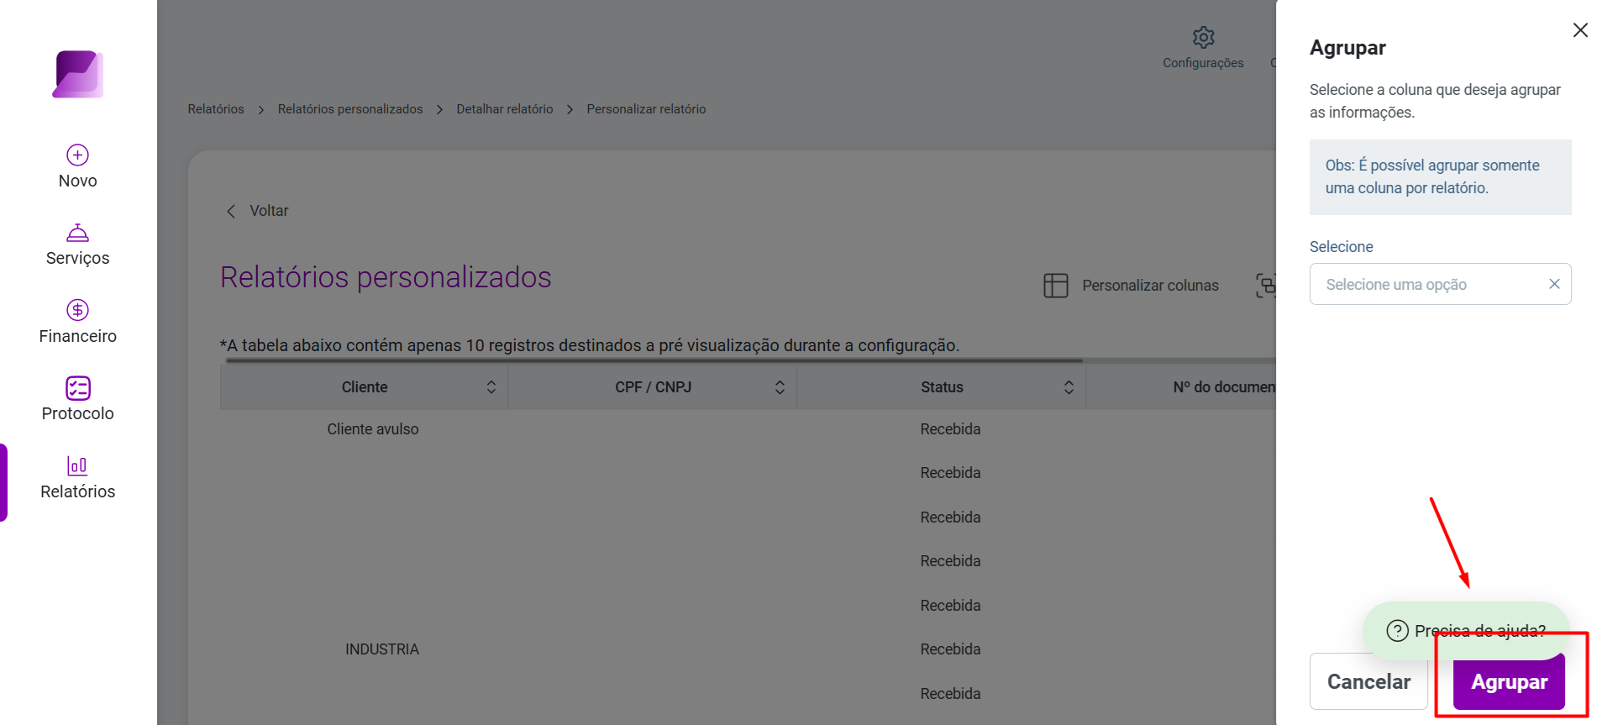Open Precisa de ajuda? help bubble
The width and height of the screenshot is (1602, 725).
tap(1467, 631)
